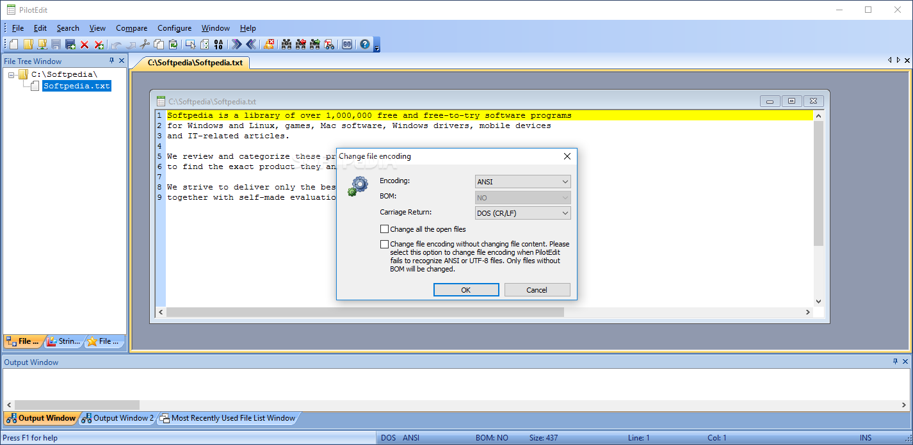Image resolution: width=913 pixels, height=445 pixels.
Task: Create a new file via toolbar icon
Action: point(13,44)
